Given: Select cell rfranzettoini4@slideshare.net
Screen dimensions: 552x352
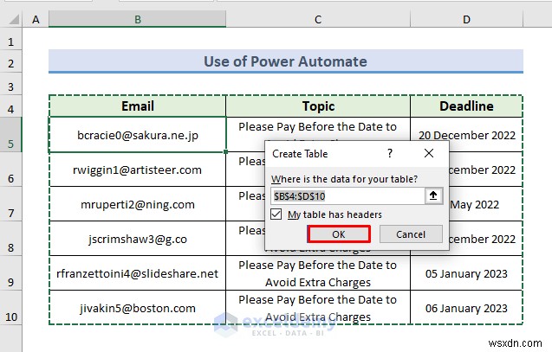Looking at the screenshot, I should (137, 273).
